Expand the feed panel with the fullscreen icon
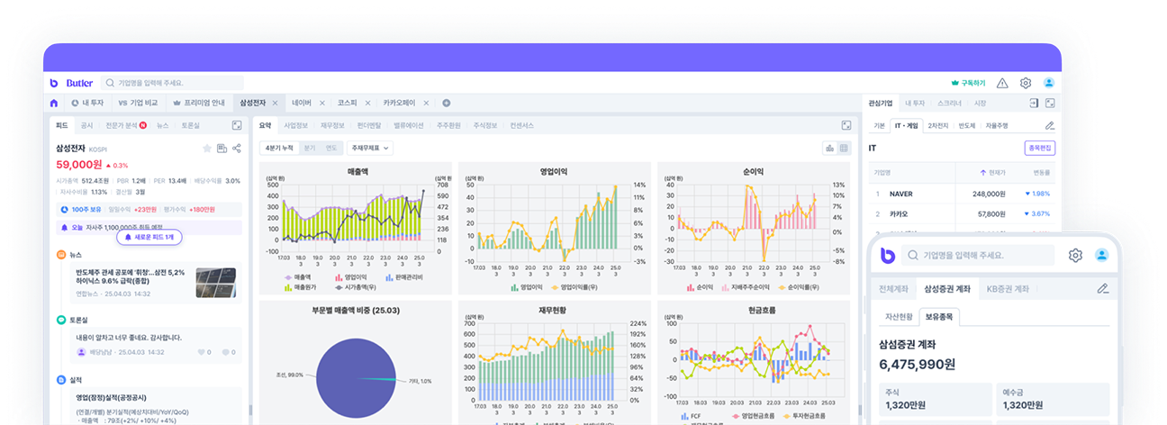 pos(237,125)
